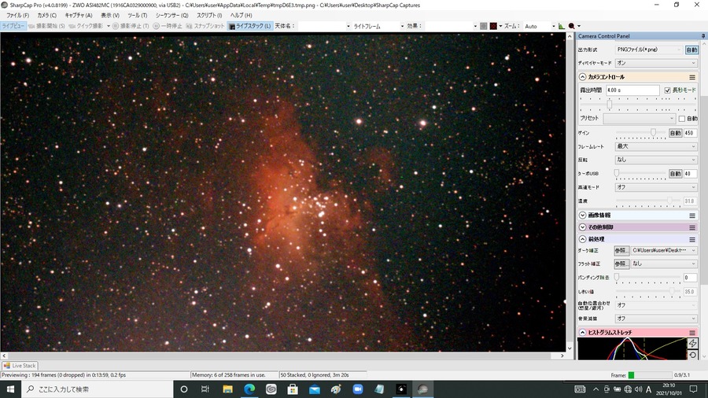
Task: Click the Windows Start button
Action: pyautogui.click(x=10, y=389)
